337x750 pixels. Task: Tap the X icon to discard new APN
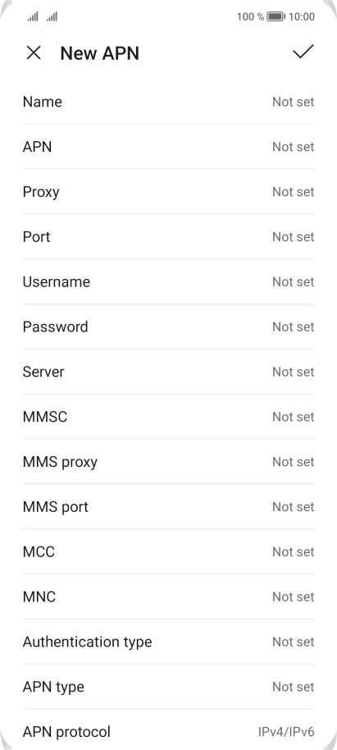(34, 53)
